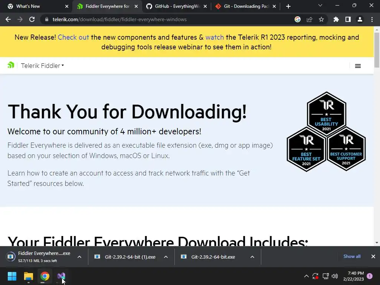
Task: Open network settings tray icon
Action: (325, 276)
